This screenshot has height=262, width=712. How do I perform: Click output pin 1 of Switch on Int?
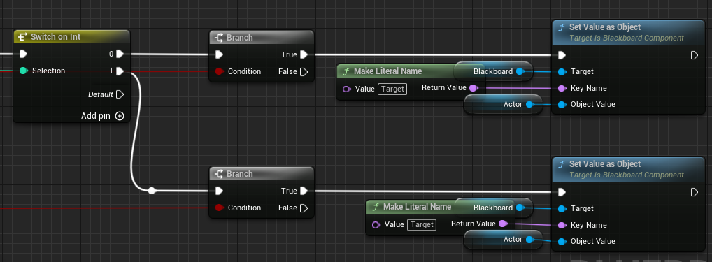coord(120,71)
